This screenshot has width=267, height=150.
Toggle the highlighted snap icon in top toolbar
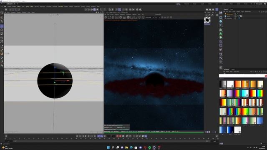pos(120,10)
